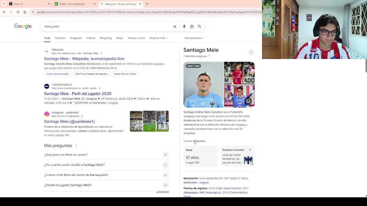Open more options for Instagram result

click(82, 116)
